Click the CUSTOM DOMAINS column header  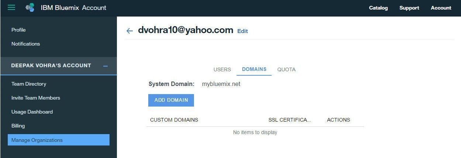point(174,120)
